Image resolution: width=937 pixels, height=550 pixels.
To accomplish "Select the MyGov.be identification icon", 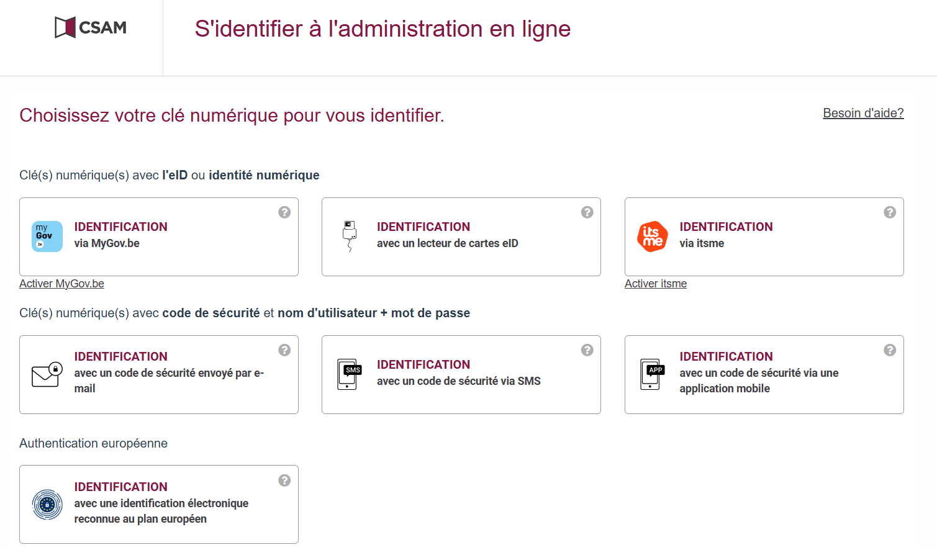I will point(47,236).
